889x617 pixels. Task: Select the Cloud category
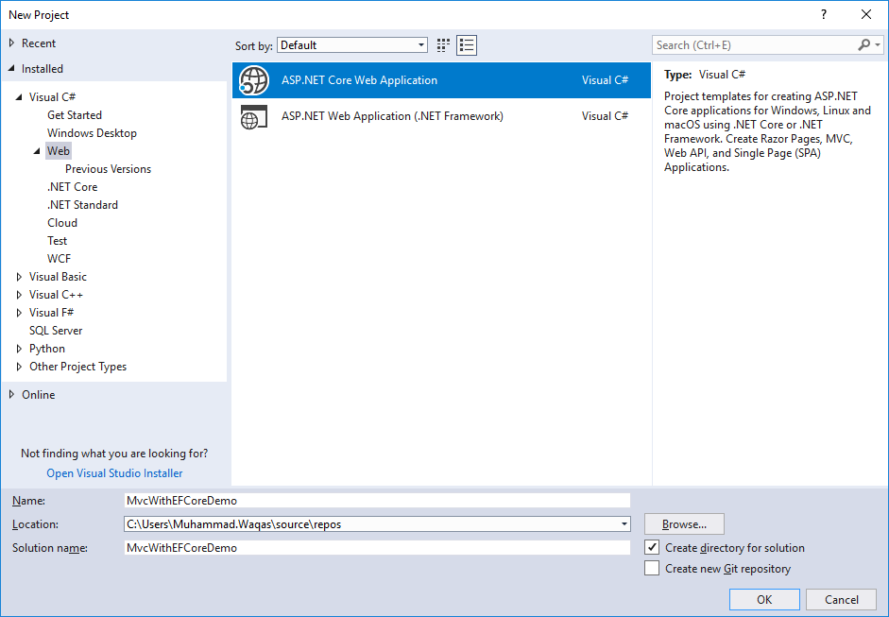62,223
